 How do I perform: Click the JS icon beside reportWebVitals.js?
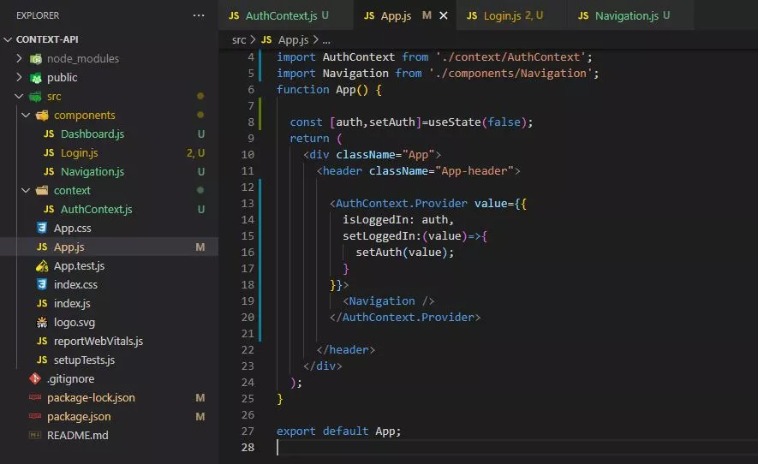[42, 341]
